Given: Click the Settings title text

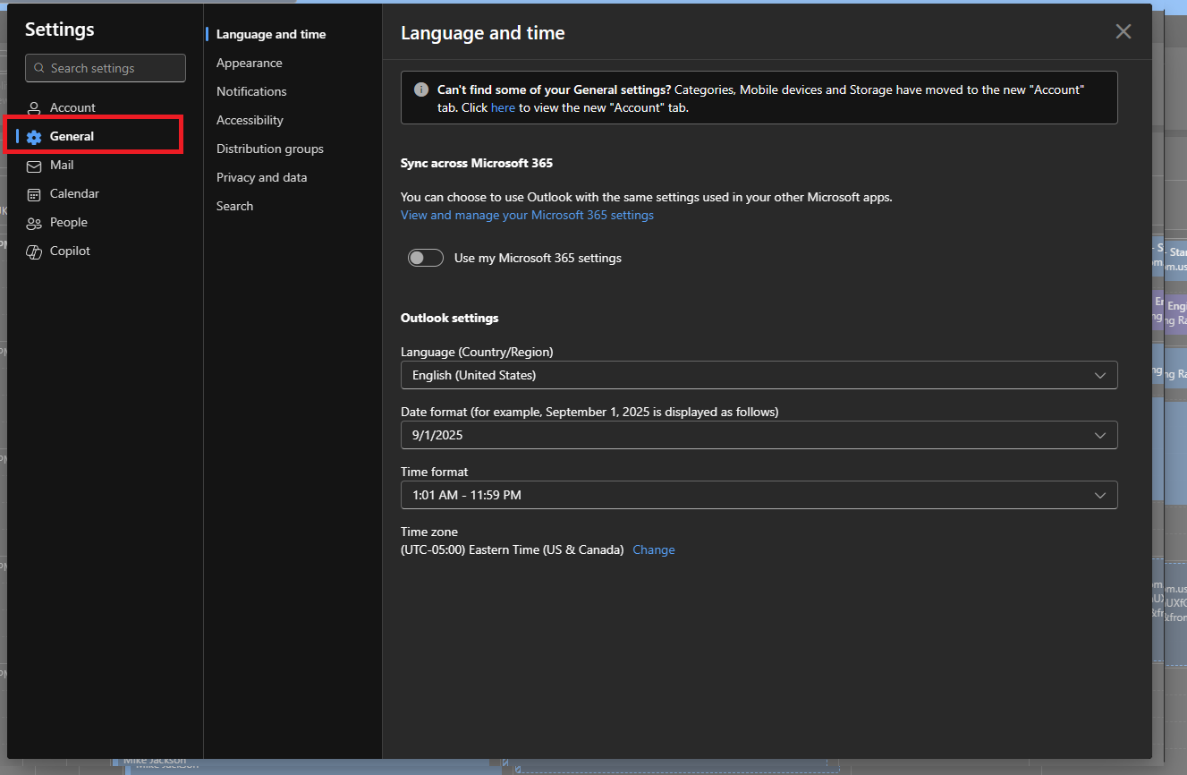Looking at the screenshot, I should (x=60, y=30).
